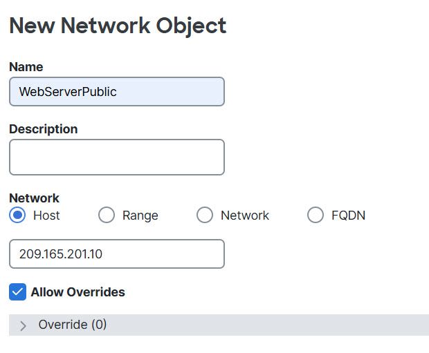Click the bold "Description" field label
Screen dimensions: 429x353
coord(44,129)
